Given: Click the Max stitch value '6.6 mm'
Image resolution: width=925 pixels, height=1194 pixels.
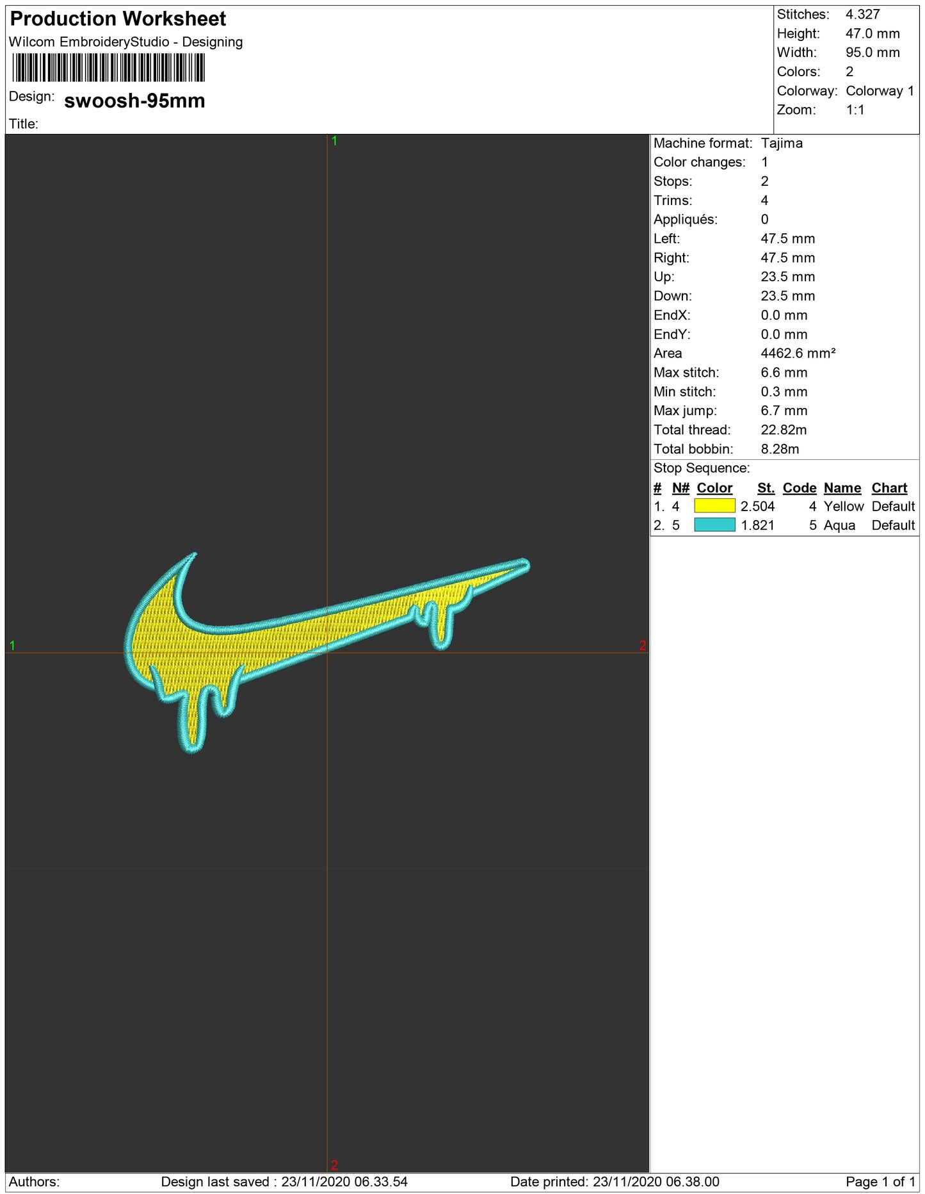Looking at the screenshot, I should [x=784, y=373].
